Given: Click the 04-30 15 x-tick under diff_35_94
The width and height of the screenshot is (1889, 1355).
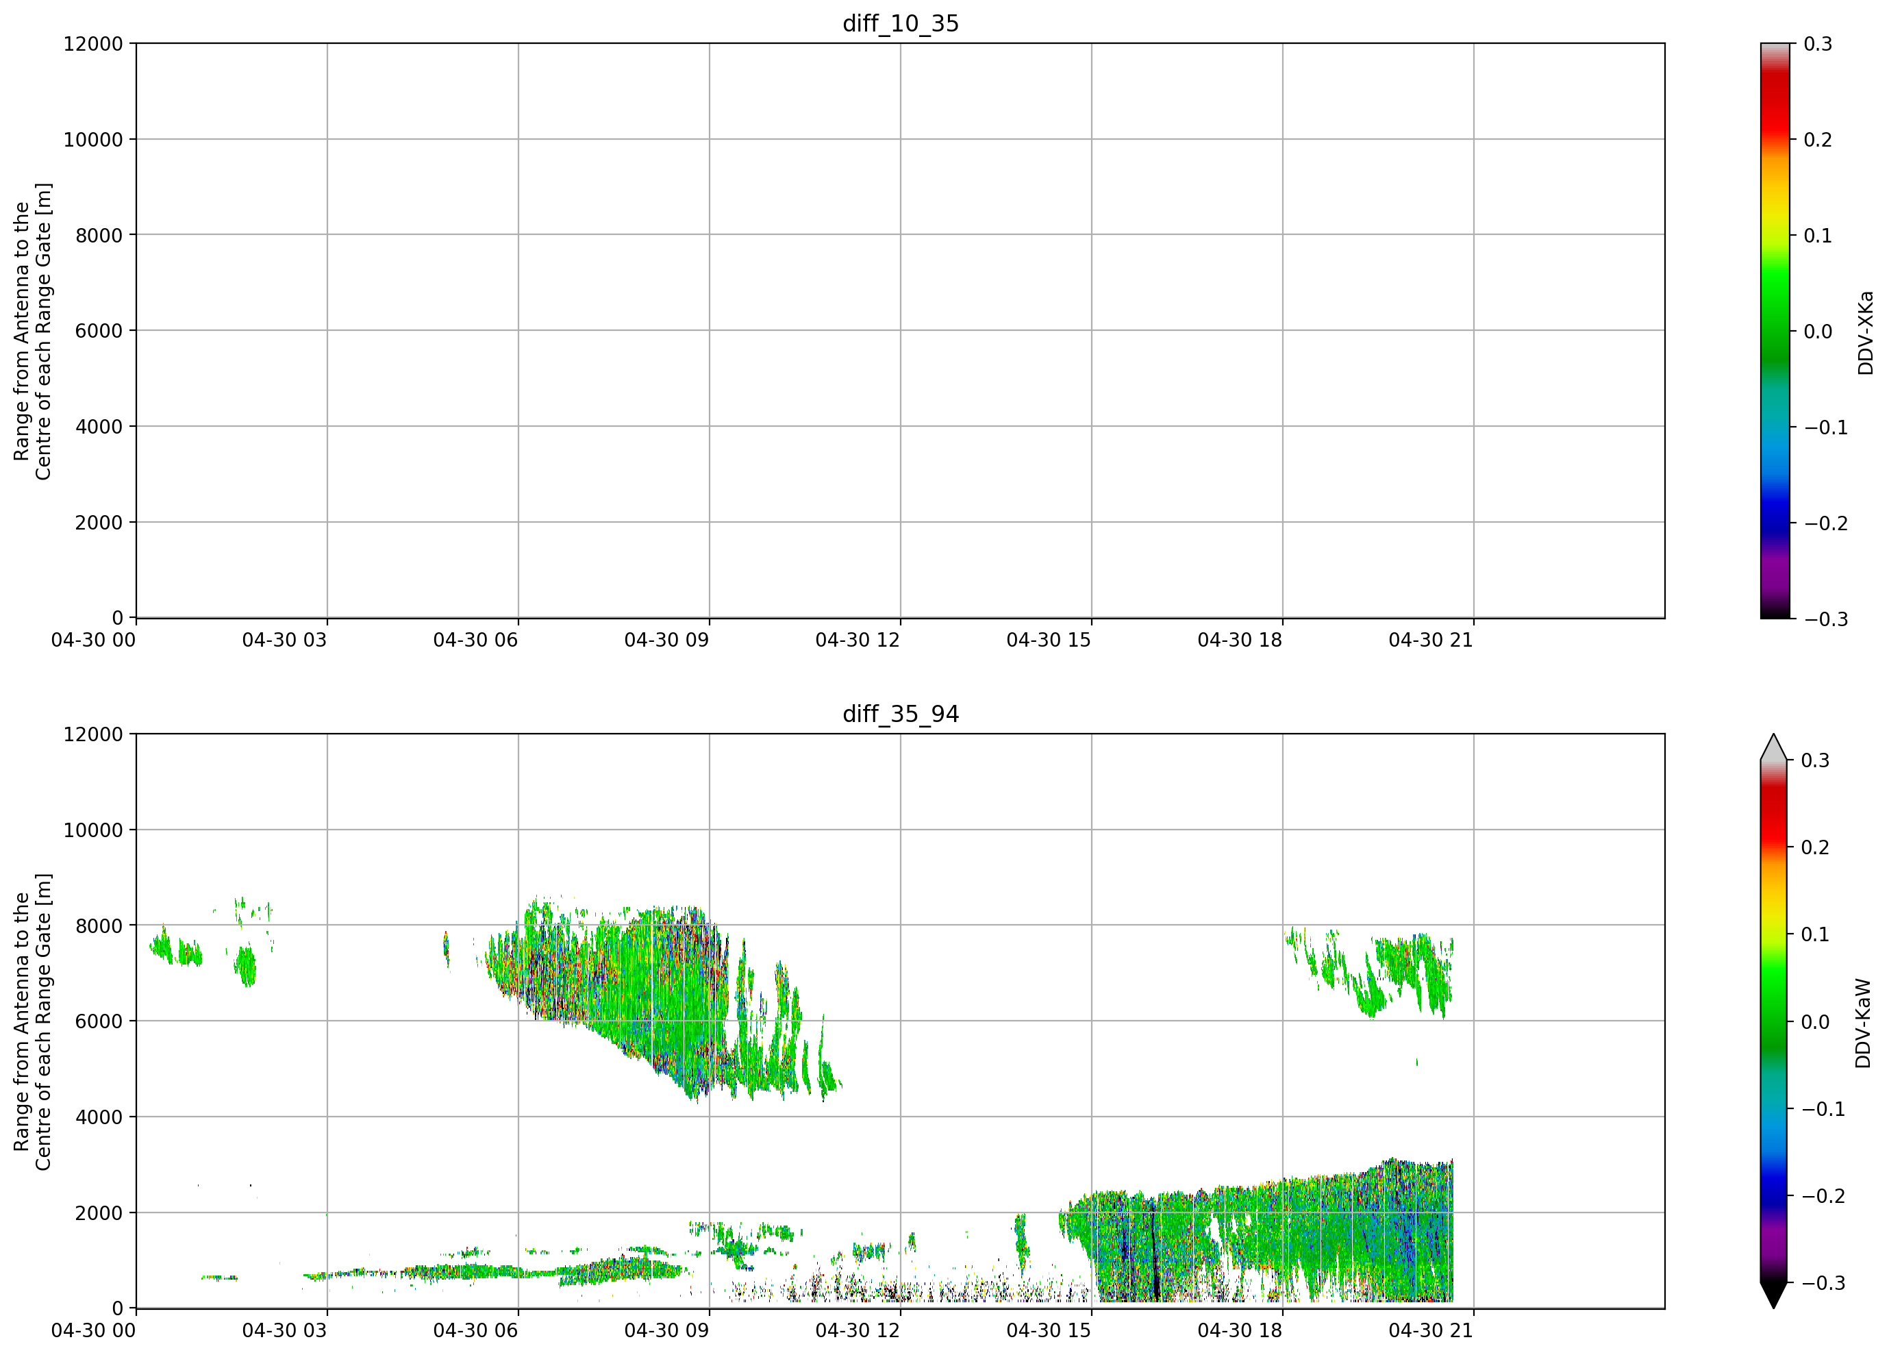Looking at the screenshot, I should tap(1049, 1330).
